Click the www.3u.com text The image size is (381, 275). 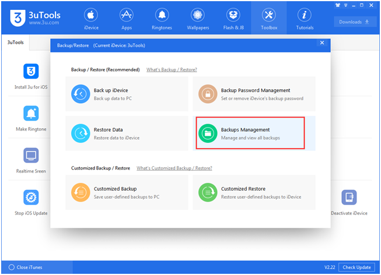tap(44, 23)
